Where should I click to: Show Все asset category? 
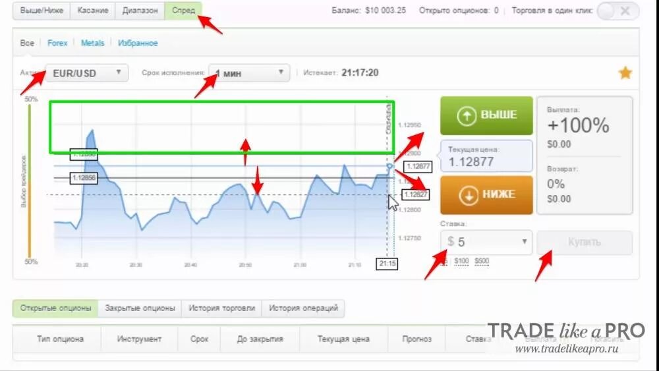coord(27,43)
